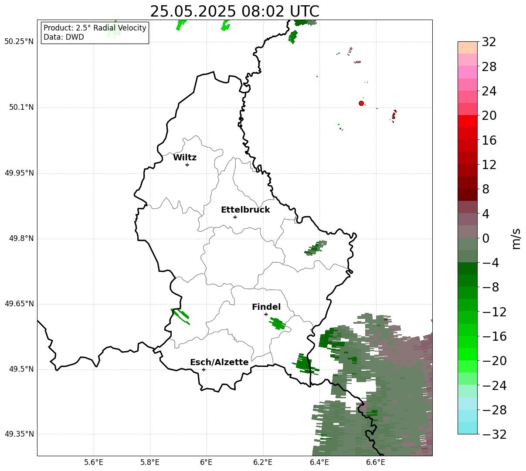Click the colorbar value 8

(x=485, y=190)
